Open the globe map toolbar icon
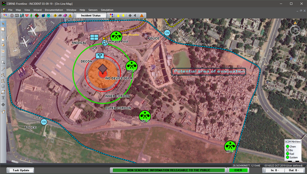Screen dimensions: 307x174 click(43, 16)
